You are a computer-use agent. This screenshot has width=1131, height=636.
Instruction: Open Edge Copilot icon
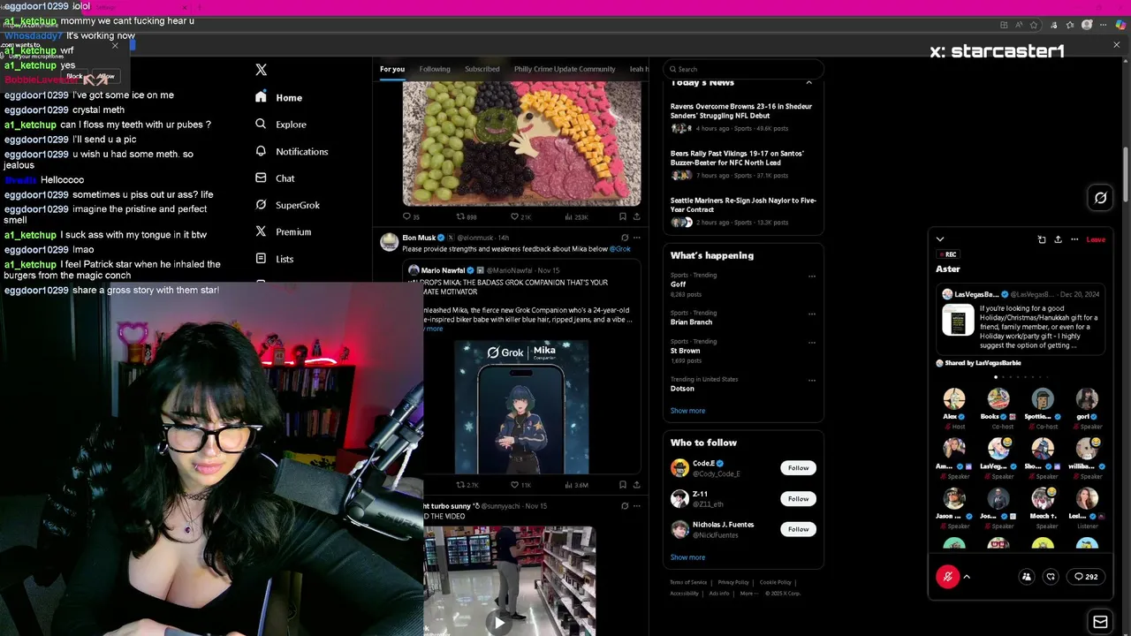pyautogui.click(x=1120, y=25)
